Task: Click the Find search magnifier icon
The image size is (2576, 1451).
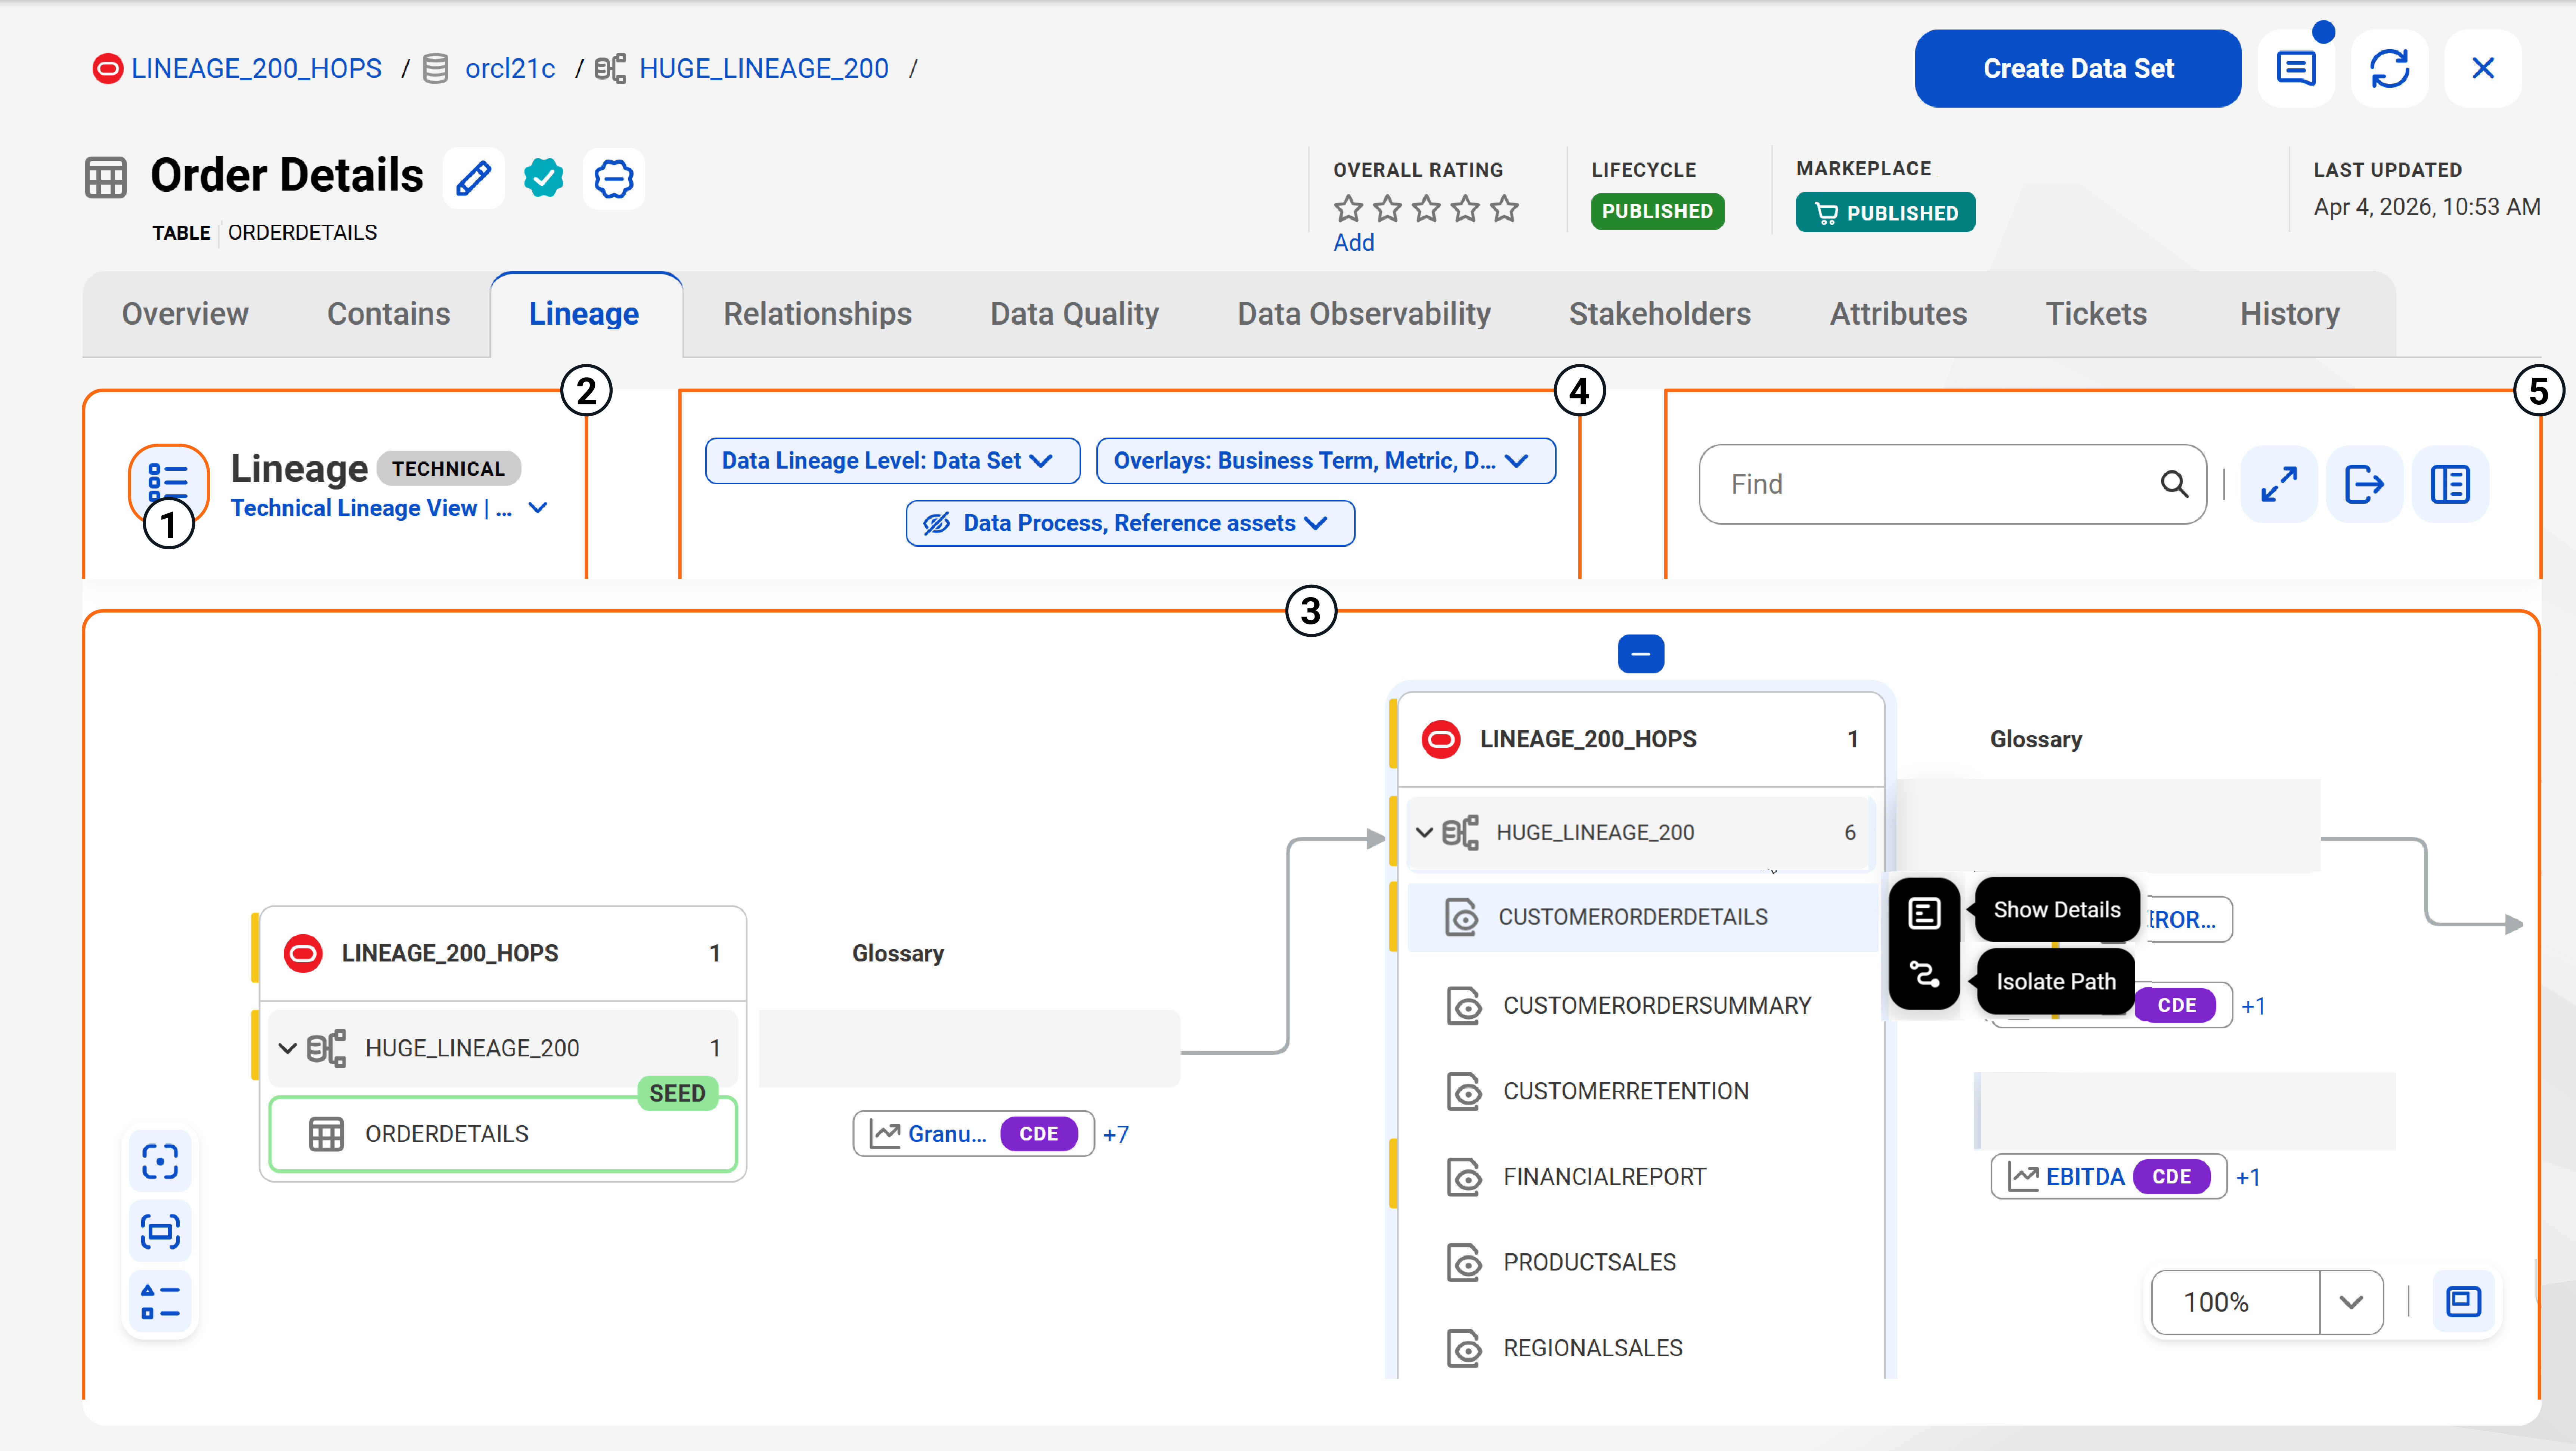Action: [2174, 484]
